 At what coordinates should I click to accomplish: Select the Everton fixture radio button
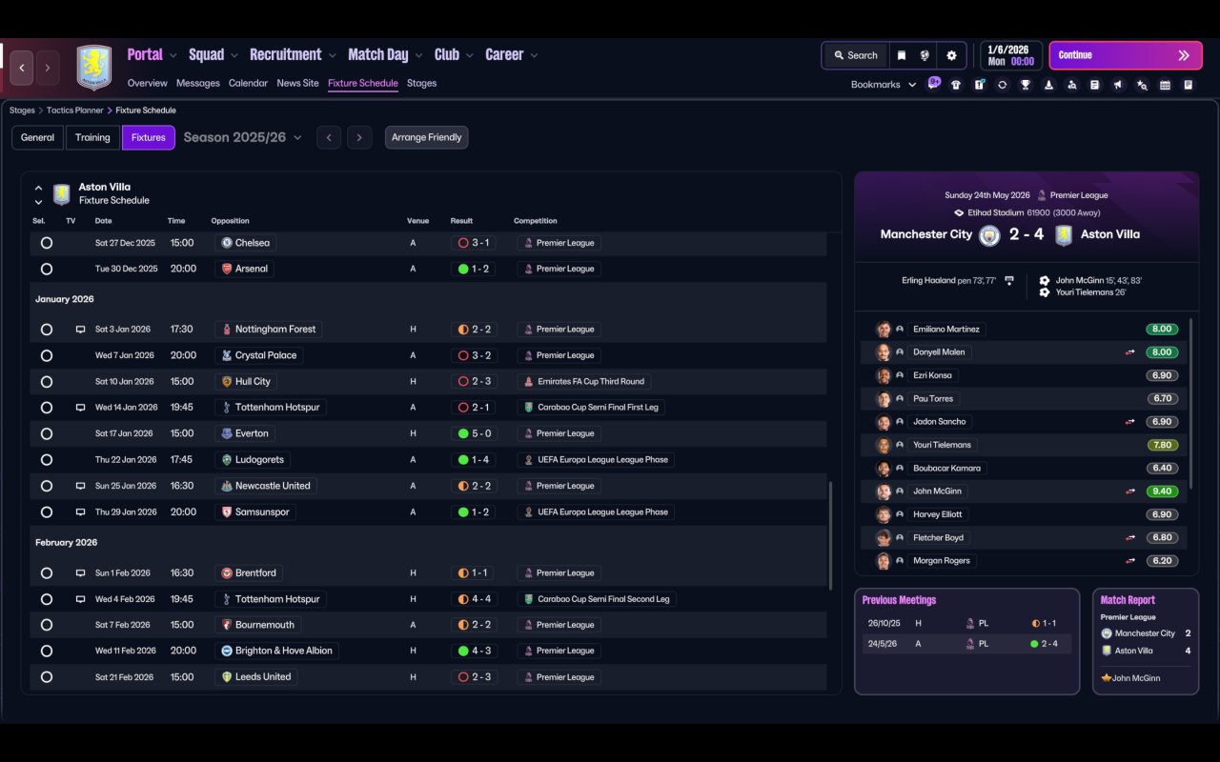pos(47,433)
